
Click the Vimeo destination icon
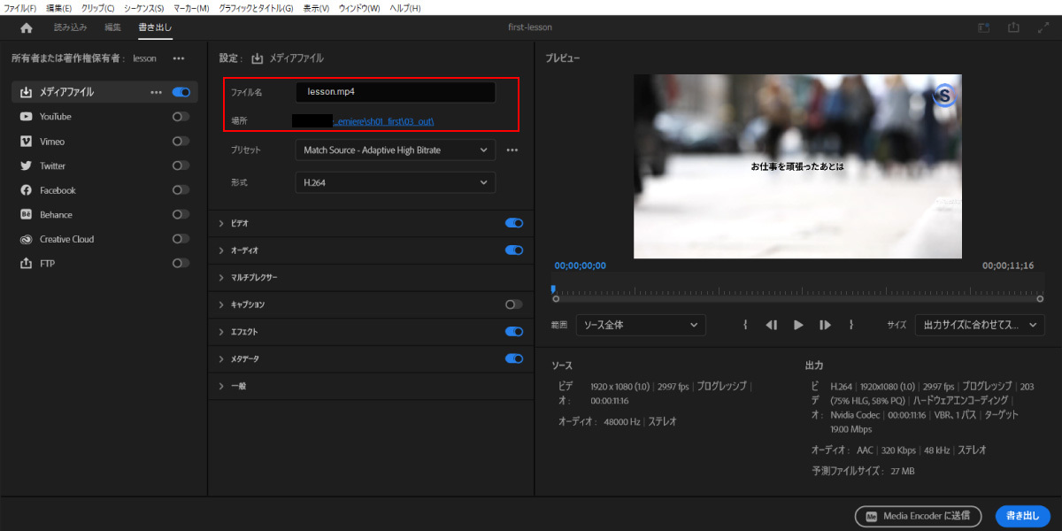[x=26, y=142]
